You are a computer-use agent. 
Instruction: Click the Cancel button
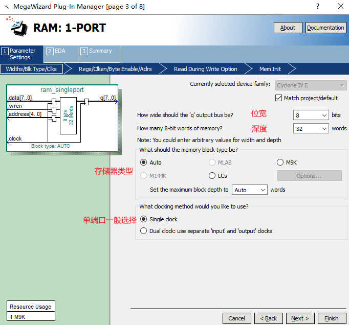(x=236, y=318)
